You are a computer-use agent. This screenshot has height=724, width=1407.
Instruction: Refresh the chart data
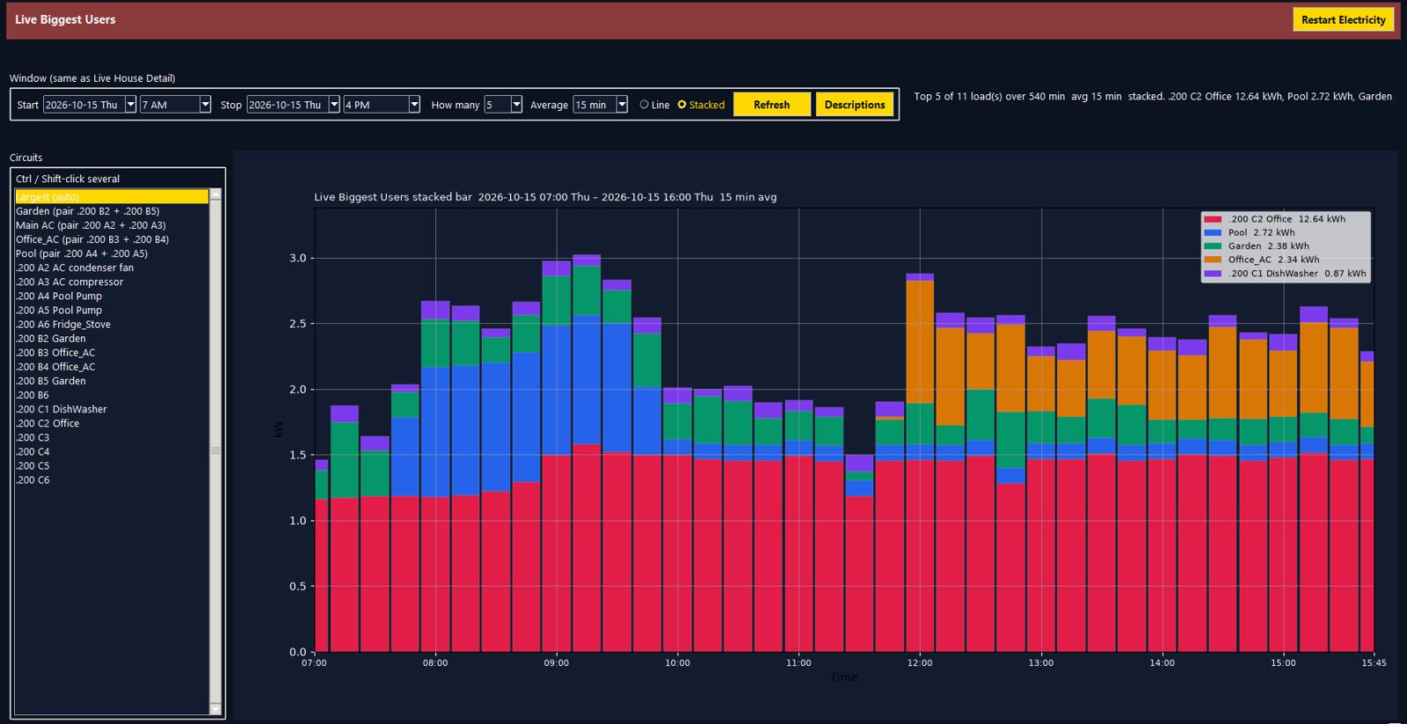(x=771, y=105)
